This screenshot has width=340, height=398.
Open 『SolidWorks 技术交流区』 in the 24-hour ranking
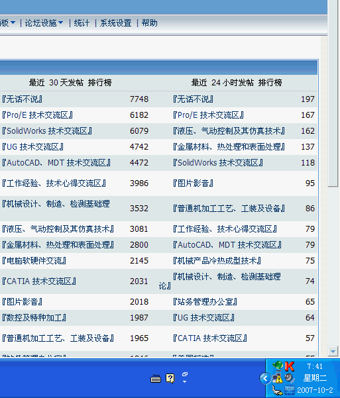coord(218,163)
